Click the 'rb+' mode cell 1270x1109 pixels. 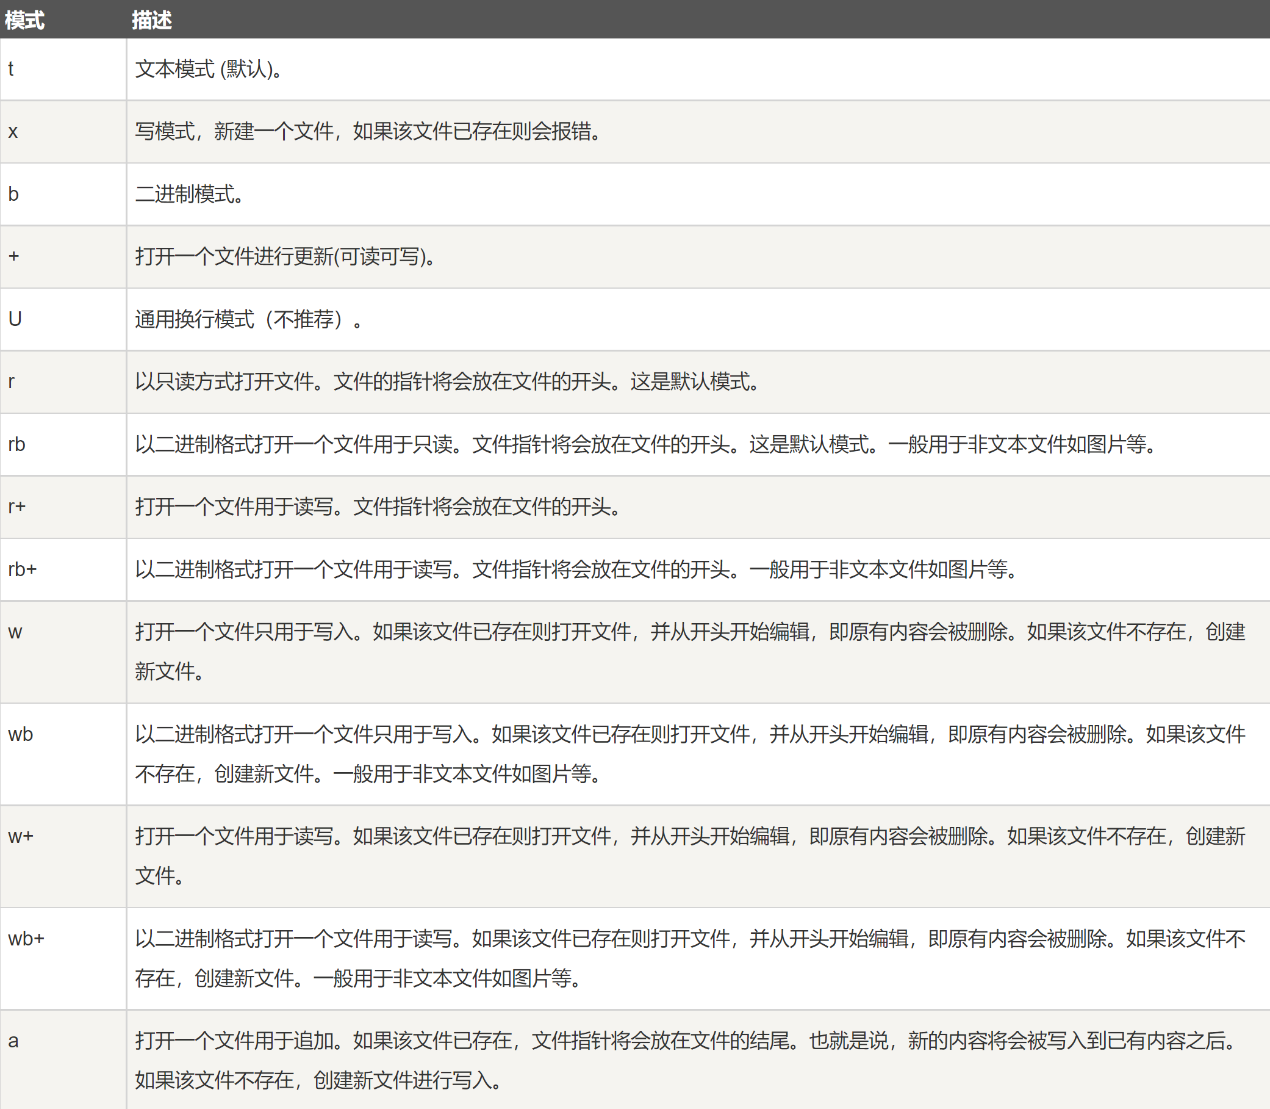click(23, 569)
